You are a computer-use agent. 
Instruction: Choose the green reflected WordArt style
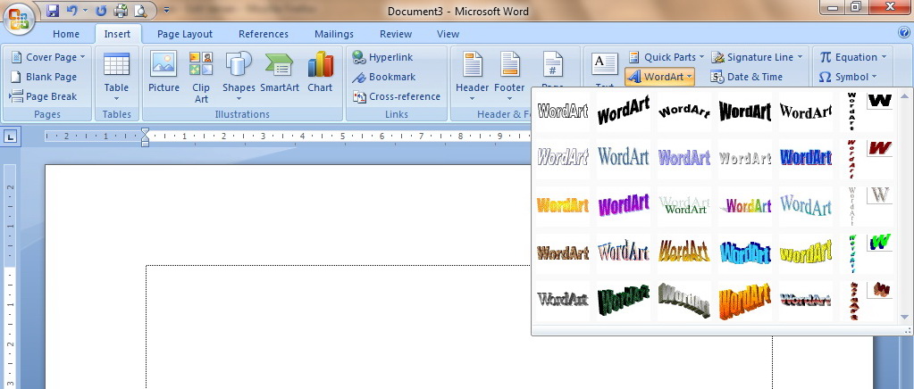683,205
